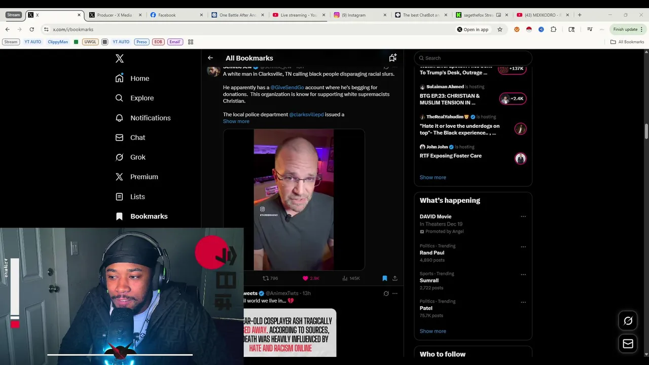Click the share icon on the video post
The image size is (649, 365).
click(x=395, y=278)
